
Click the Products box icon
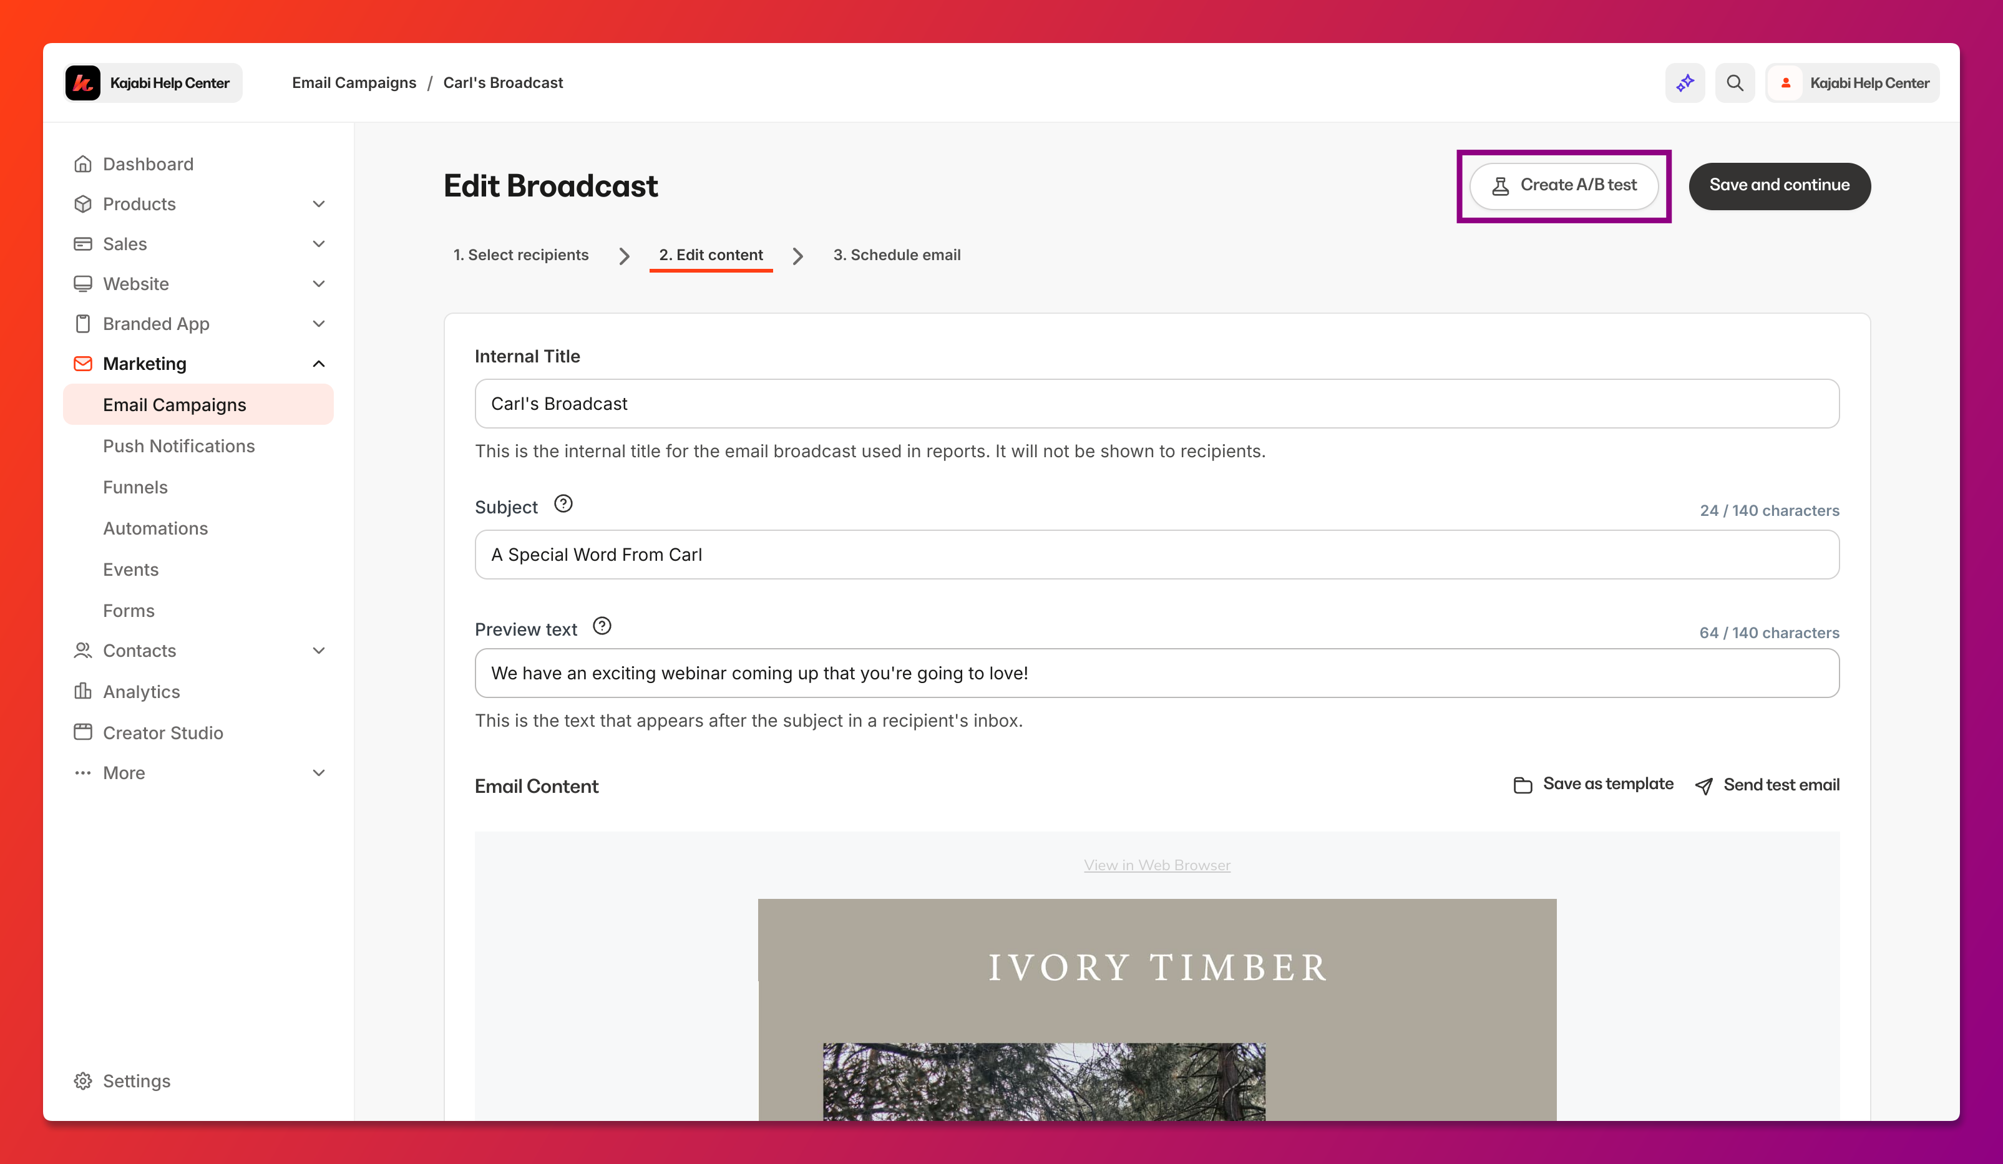point(82,203)
